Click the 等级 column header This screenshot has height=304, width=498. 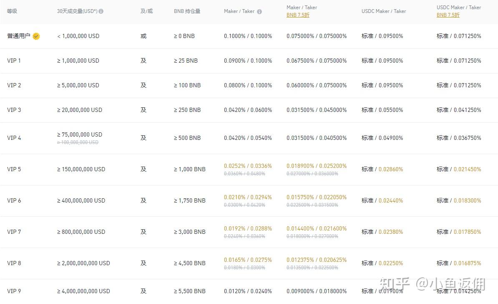coord(12,11)
